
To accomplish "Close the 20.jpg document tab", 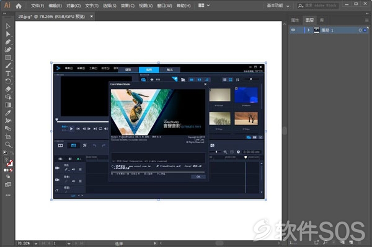I will 92,16.
